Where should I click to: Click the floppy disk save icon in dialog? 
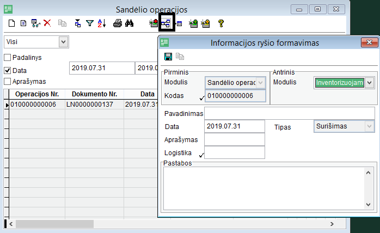coord(168,57)
